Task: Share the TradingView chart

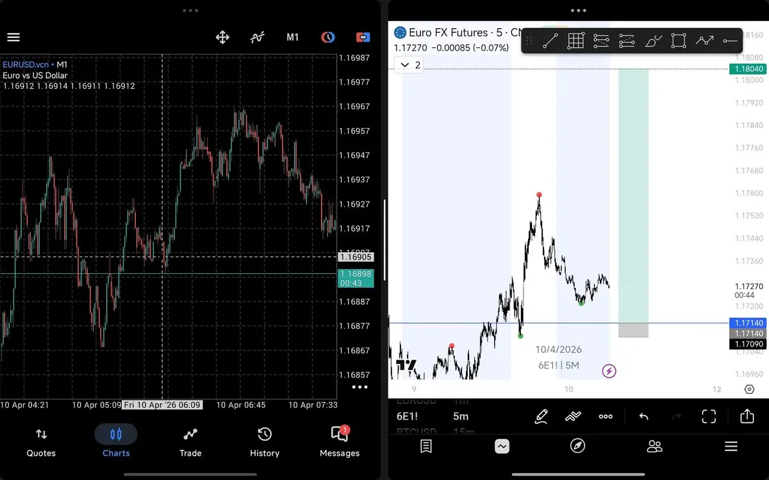Action: pyautogui.click(x=747, y=416)
